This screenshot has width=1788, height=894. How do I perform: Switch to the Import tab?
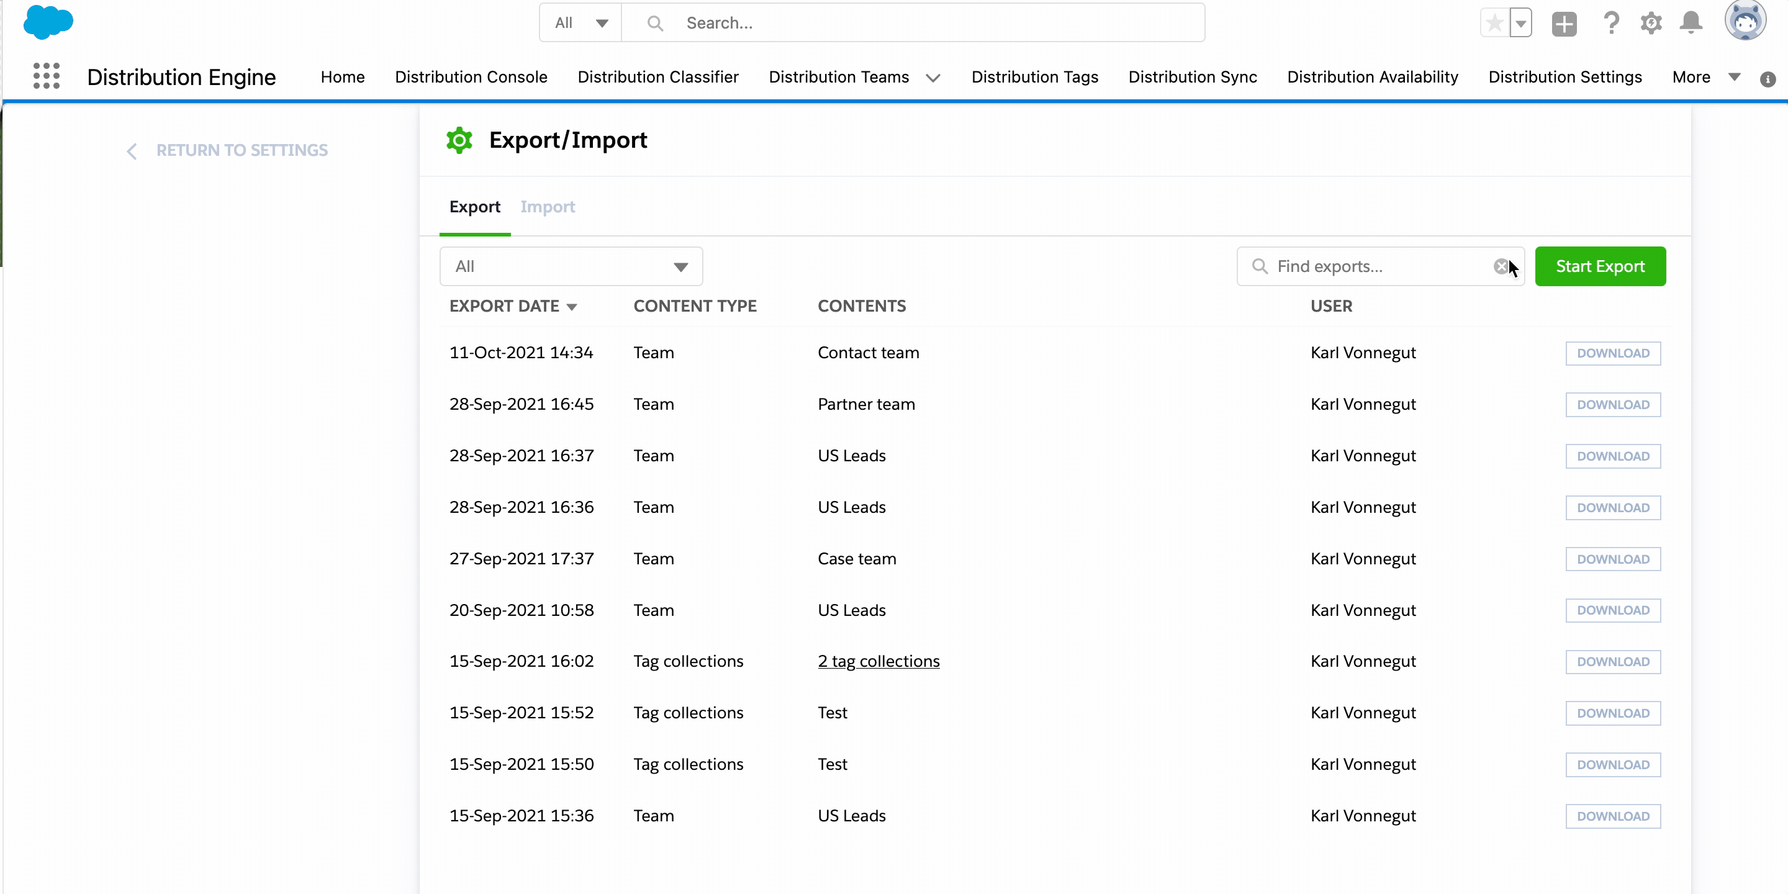point(548,207)
